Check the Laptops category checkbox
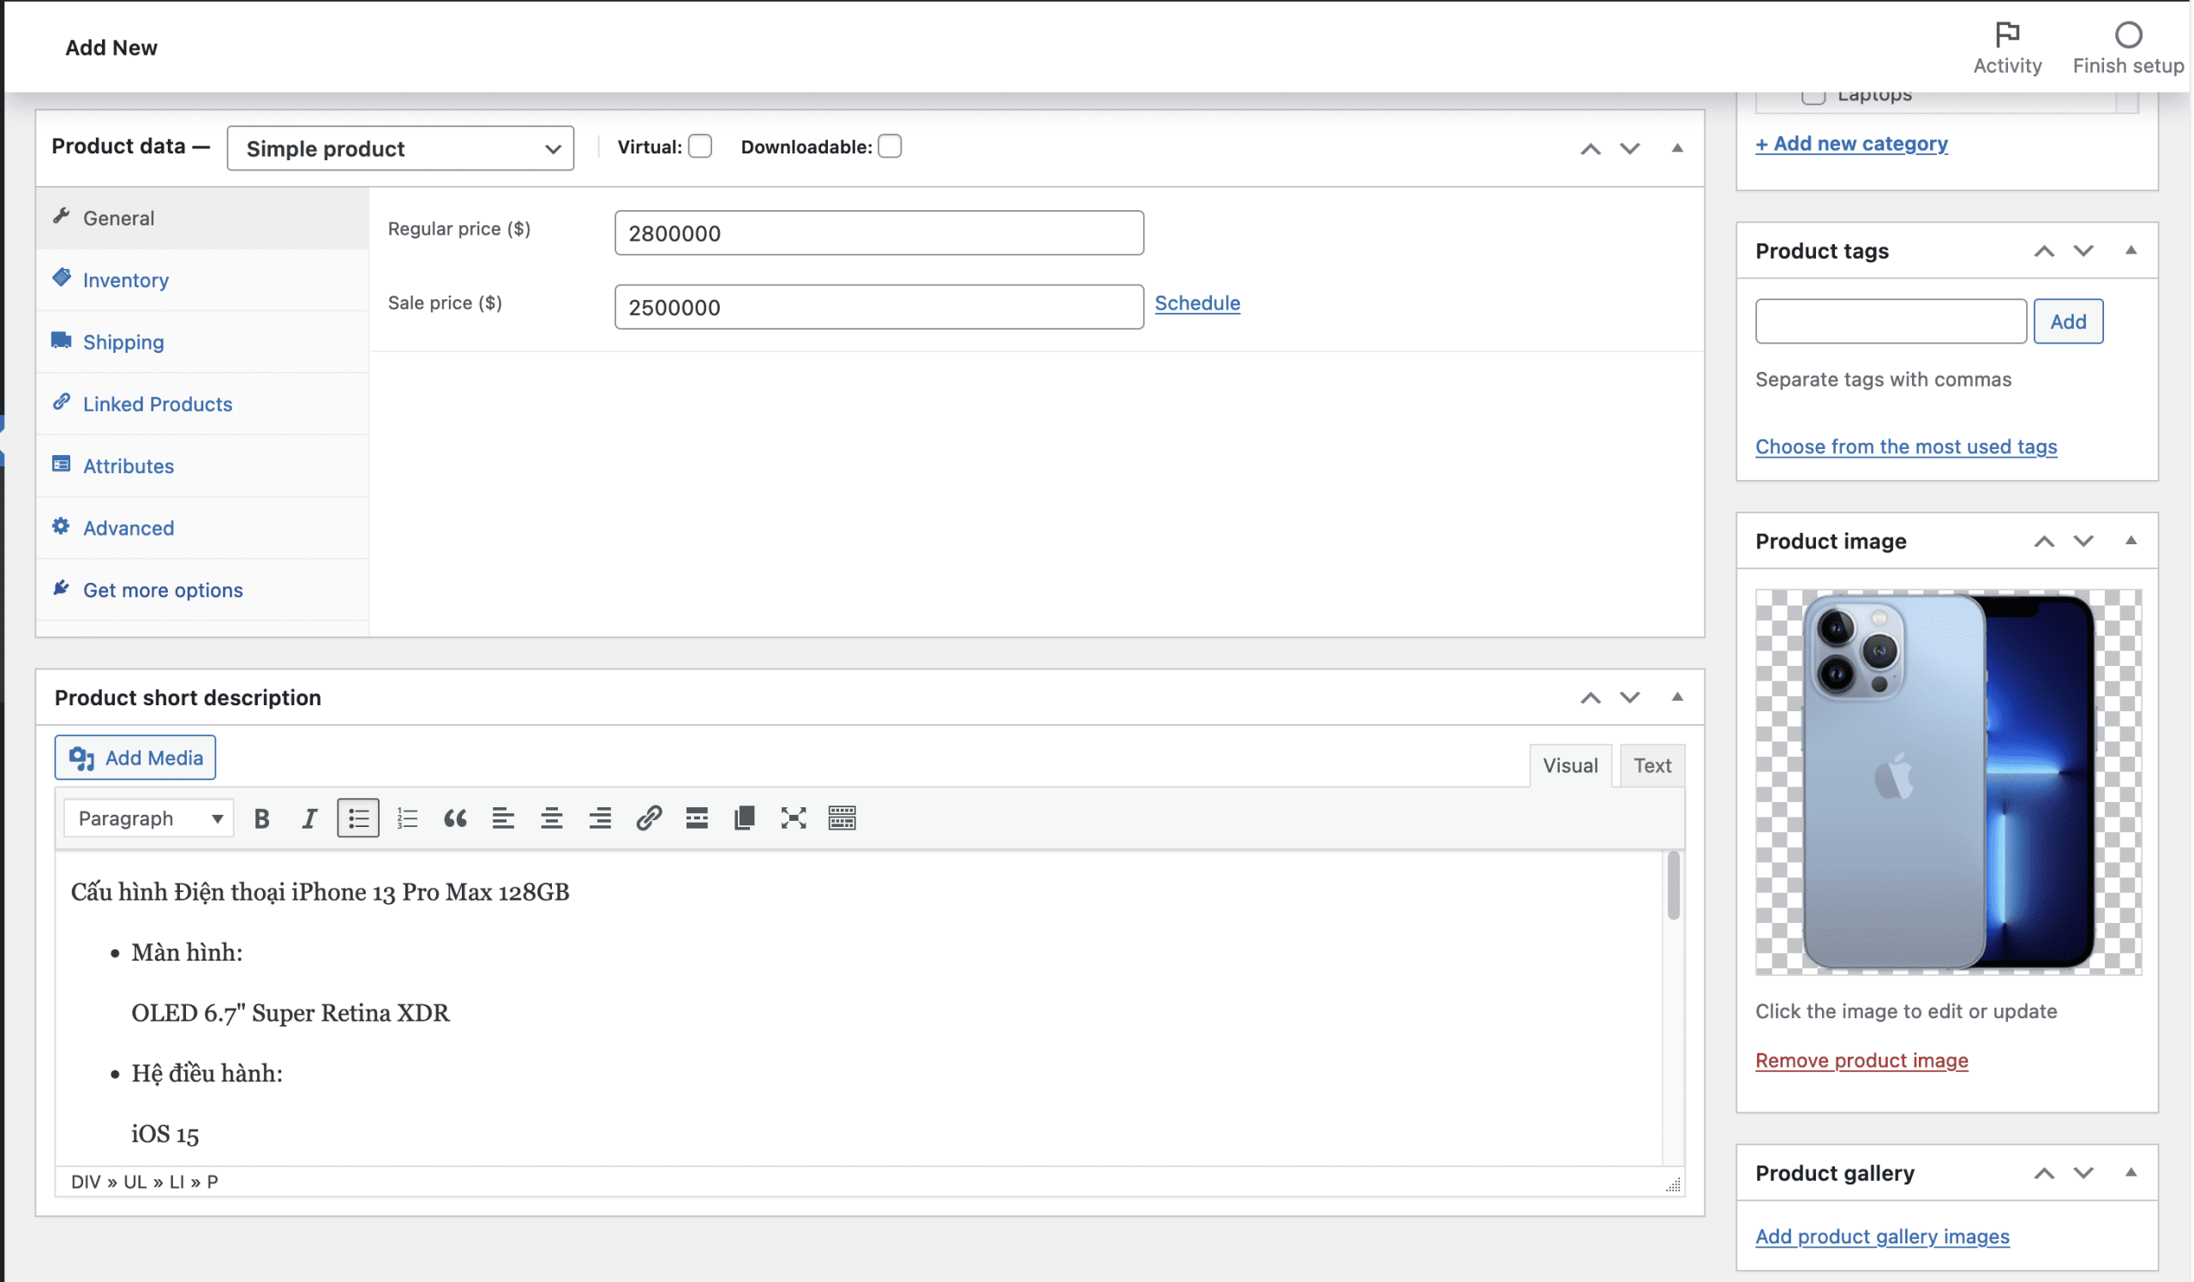This screenshot has width=2194, height=1282. click(x=1813, y=96)
